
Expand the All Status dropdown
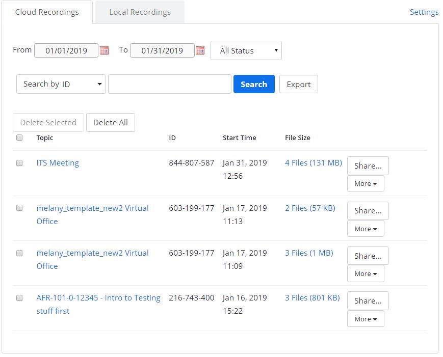(246, 50)
